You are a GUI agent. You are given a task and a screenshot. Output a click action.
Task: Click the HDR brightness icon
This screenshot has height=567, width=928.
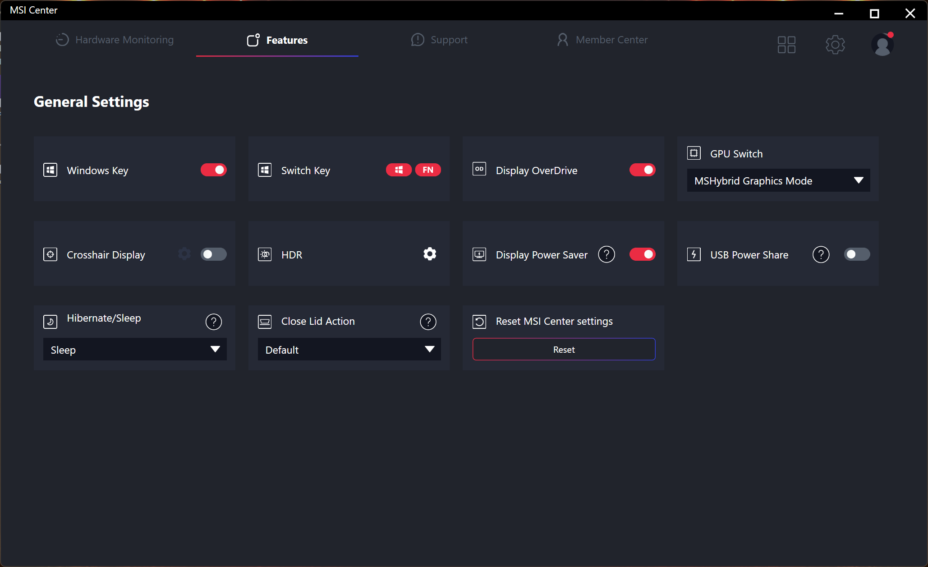(265, 254)
